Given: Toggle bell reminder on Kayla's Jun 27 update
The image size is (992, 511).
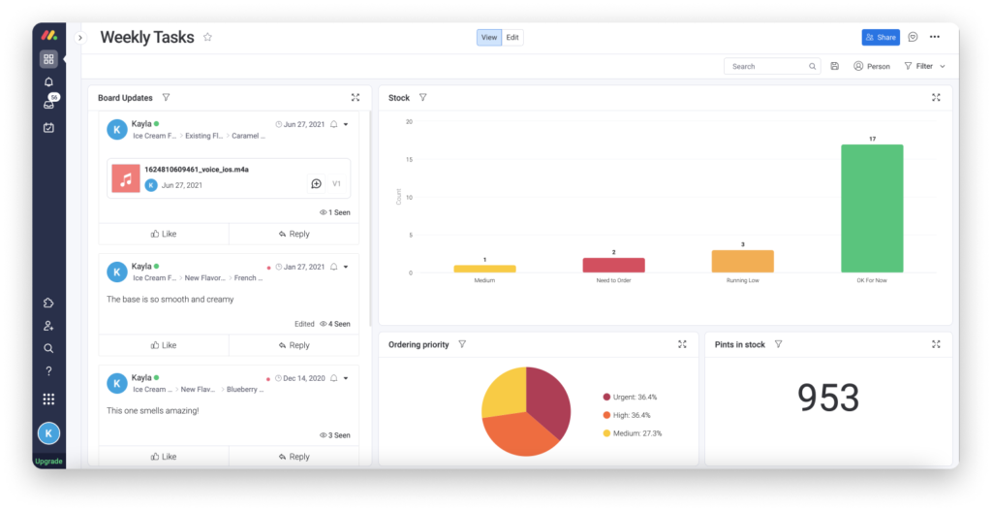Looking at the screenshot, I should [x=333, y=124].
